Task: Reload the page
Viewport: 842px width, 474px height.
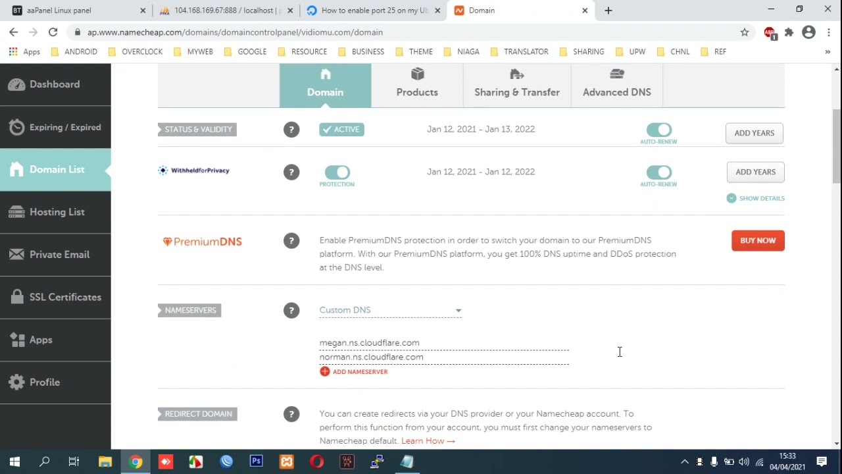Action: 53,32
